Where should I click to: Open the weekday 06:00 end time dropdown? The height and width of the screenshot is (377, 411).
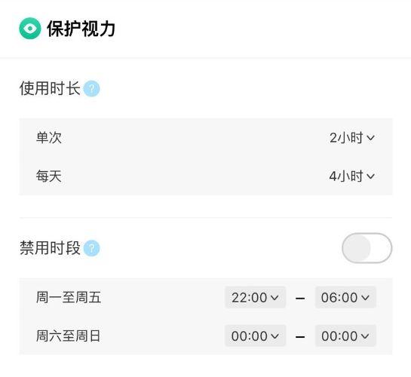pyautogui.click(x=345, y=297)
